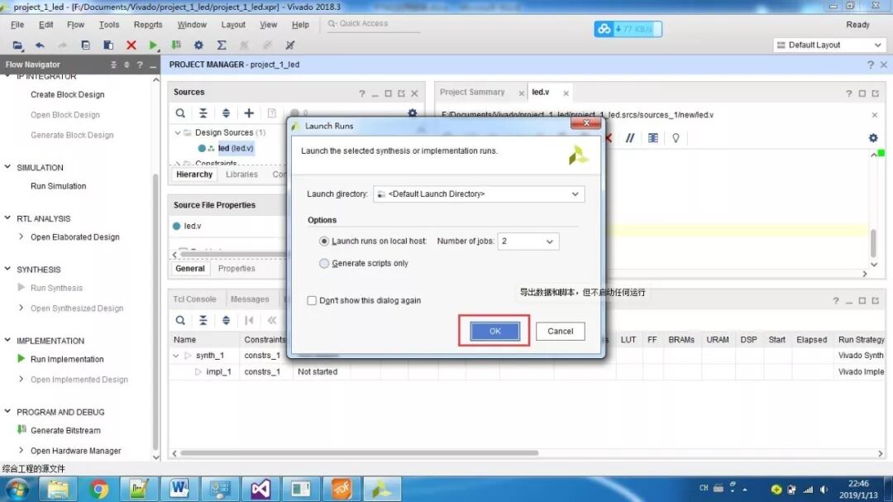Click the Paste icon in main toolbar
893x502 pixels.
point(108,45)
